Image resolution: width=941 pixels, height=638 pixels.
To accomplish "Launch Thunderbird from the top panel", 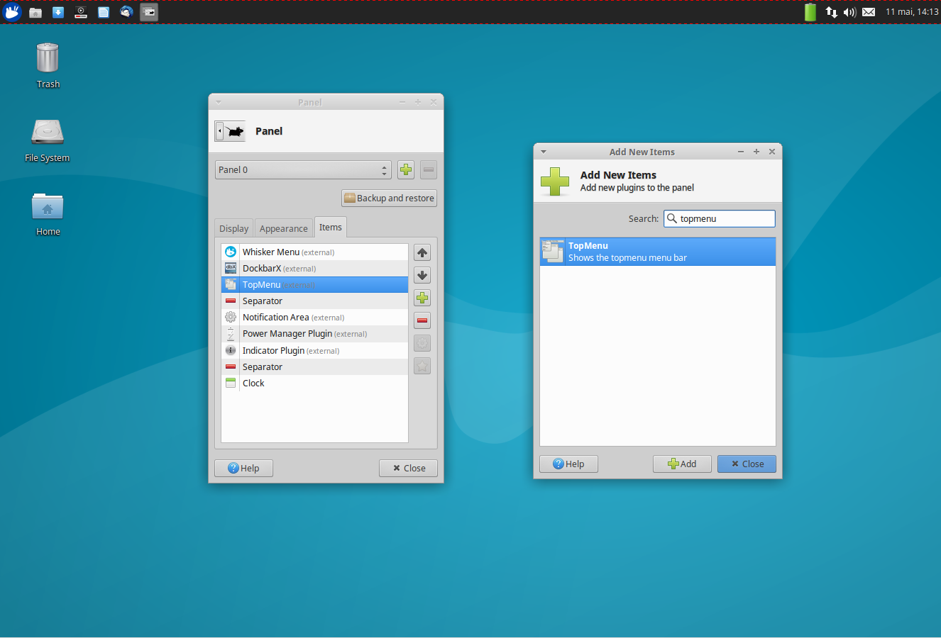I will pyautogui.click(x=126, y=11).
